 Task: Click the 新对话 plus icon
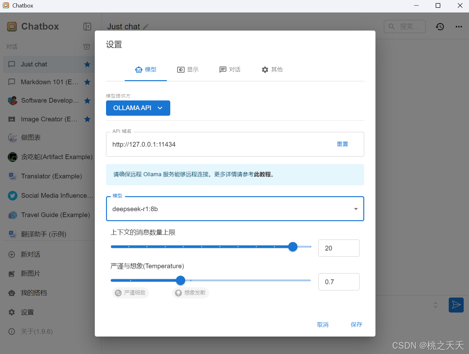click(x=12, y=255)
